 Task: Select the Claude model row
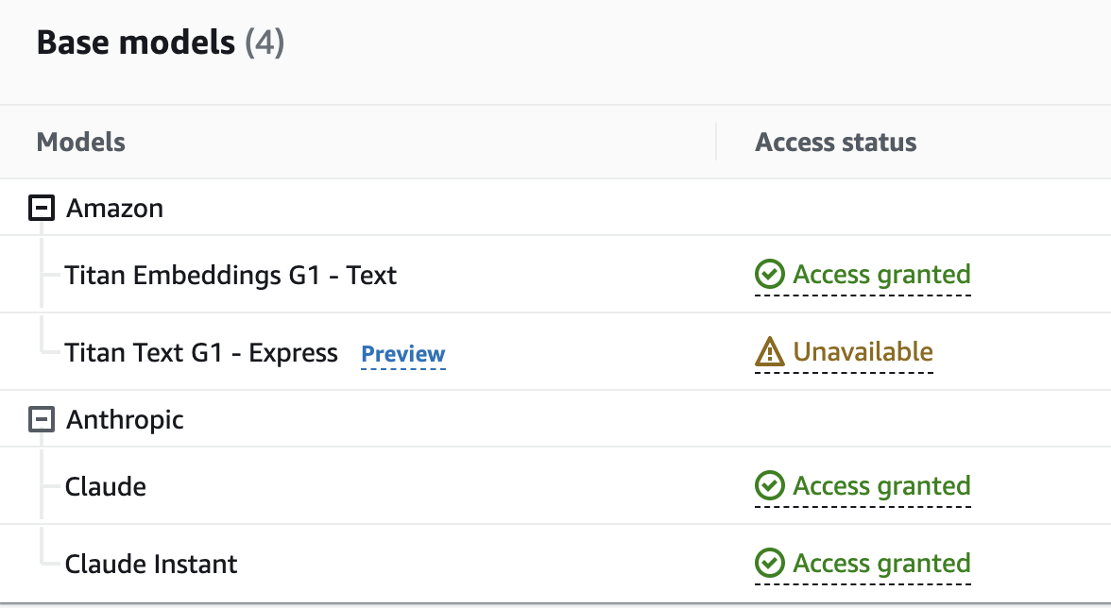(x=555, y=486)
